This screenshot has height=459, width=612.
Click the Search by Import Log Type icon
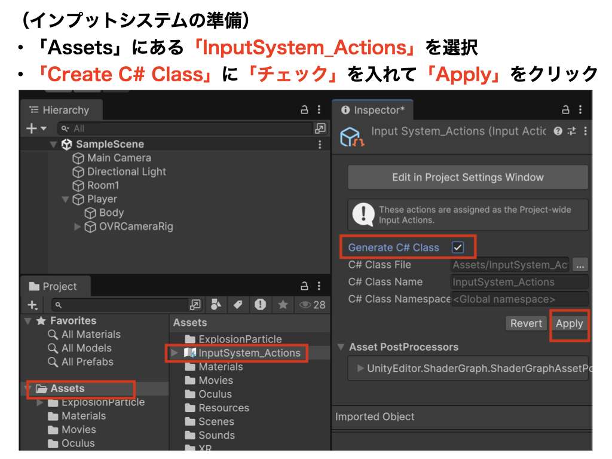pos(260,305)
